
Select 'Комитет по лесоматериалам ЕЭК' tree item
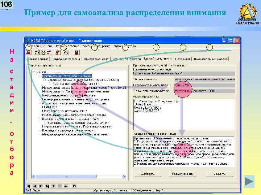(x=76, y=84)
